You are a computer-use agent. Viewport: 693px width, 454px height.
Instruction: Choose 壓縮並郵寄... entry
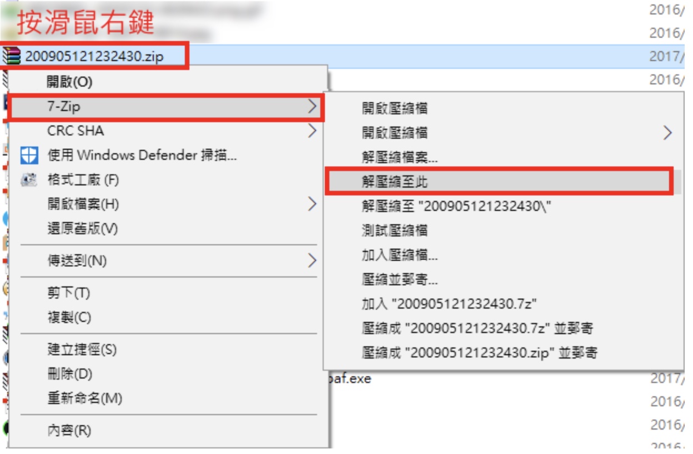[400, 279]
